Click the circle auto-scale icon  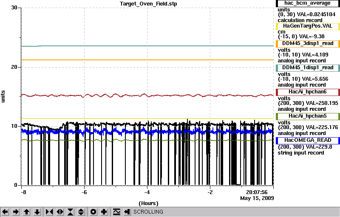click(x=93, y=212)
